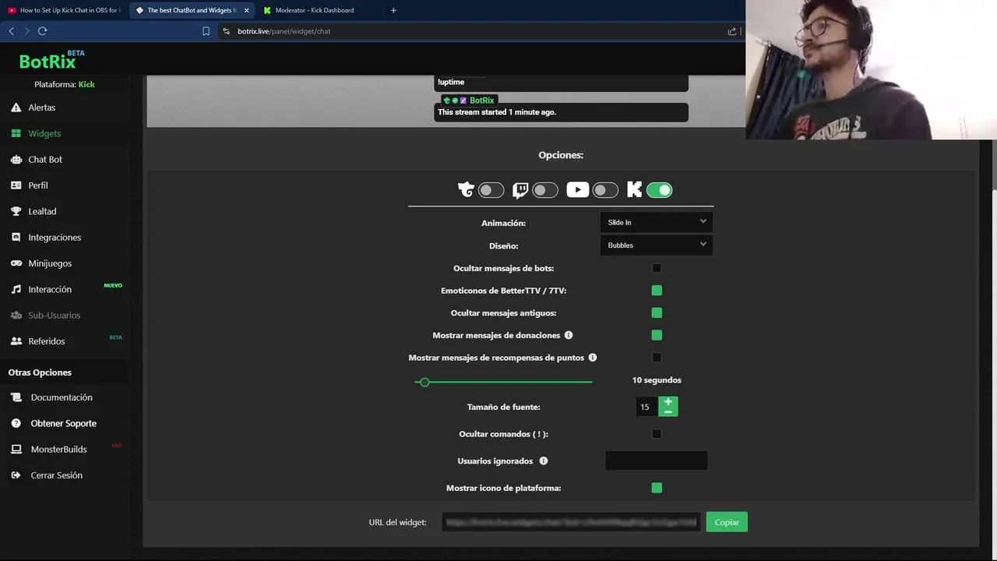Screen dimensions: 997x561
Task: Click the Widgets grid icon in sidebar
Action: click(16, 133)
